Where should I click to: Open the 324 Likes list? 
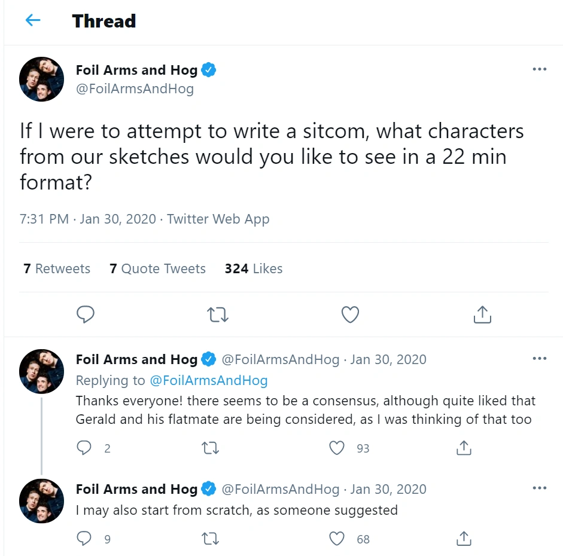(x=254, y=268)
